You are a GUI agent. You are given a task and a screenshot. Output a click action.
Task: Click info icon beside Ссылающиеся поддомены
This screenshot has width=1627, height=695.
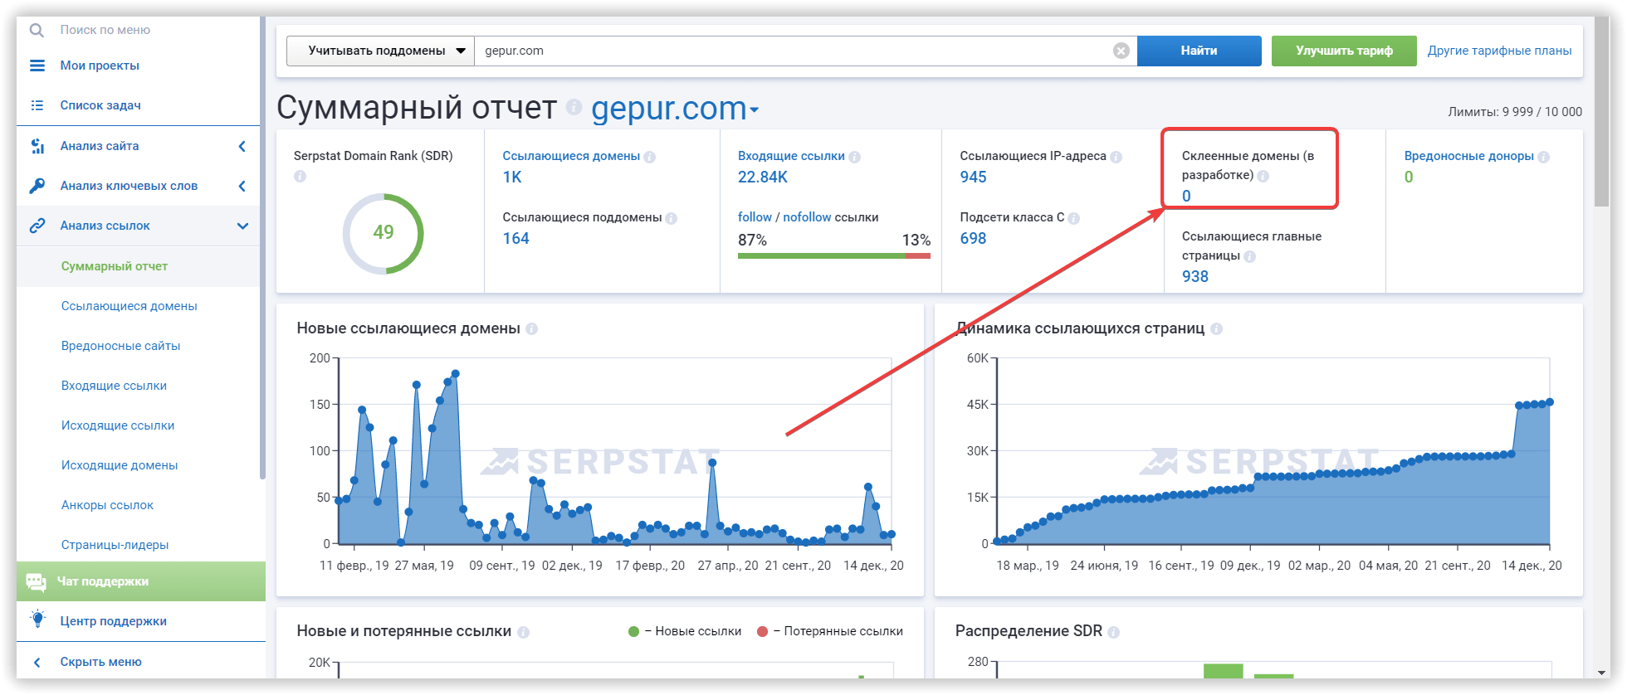click(x=672, y=218)
